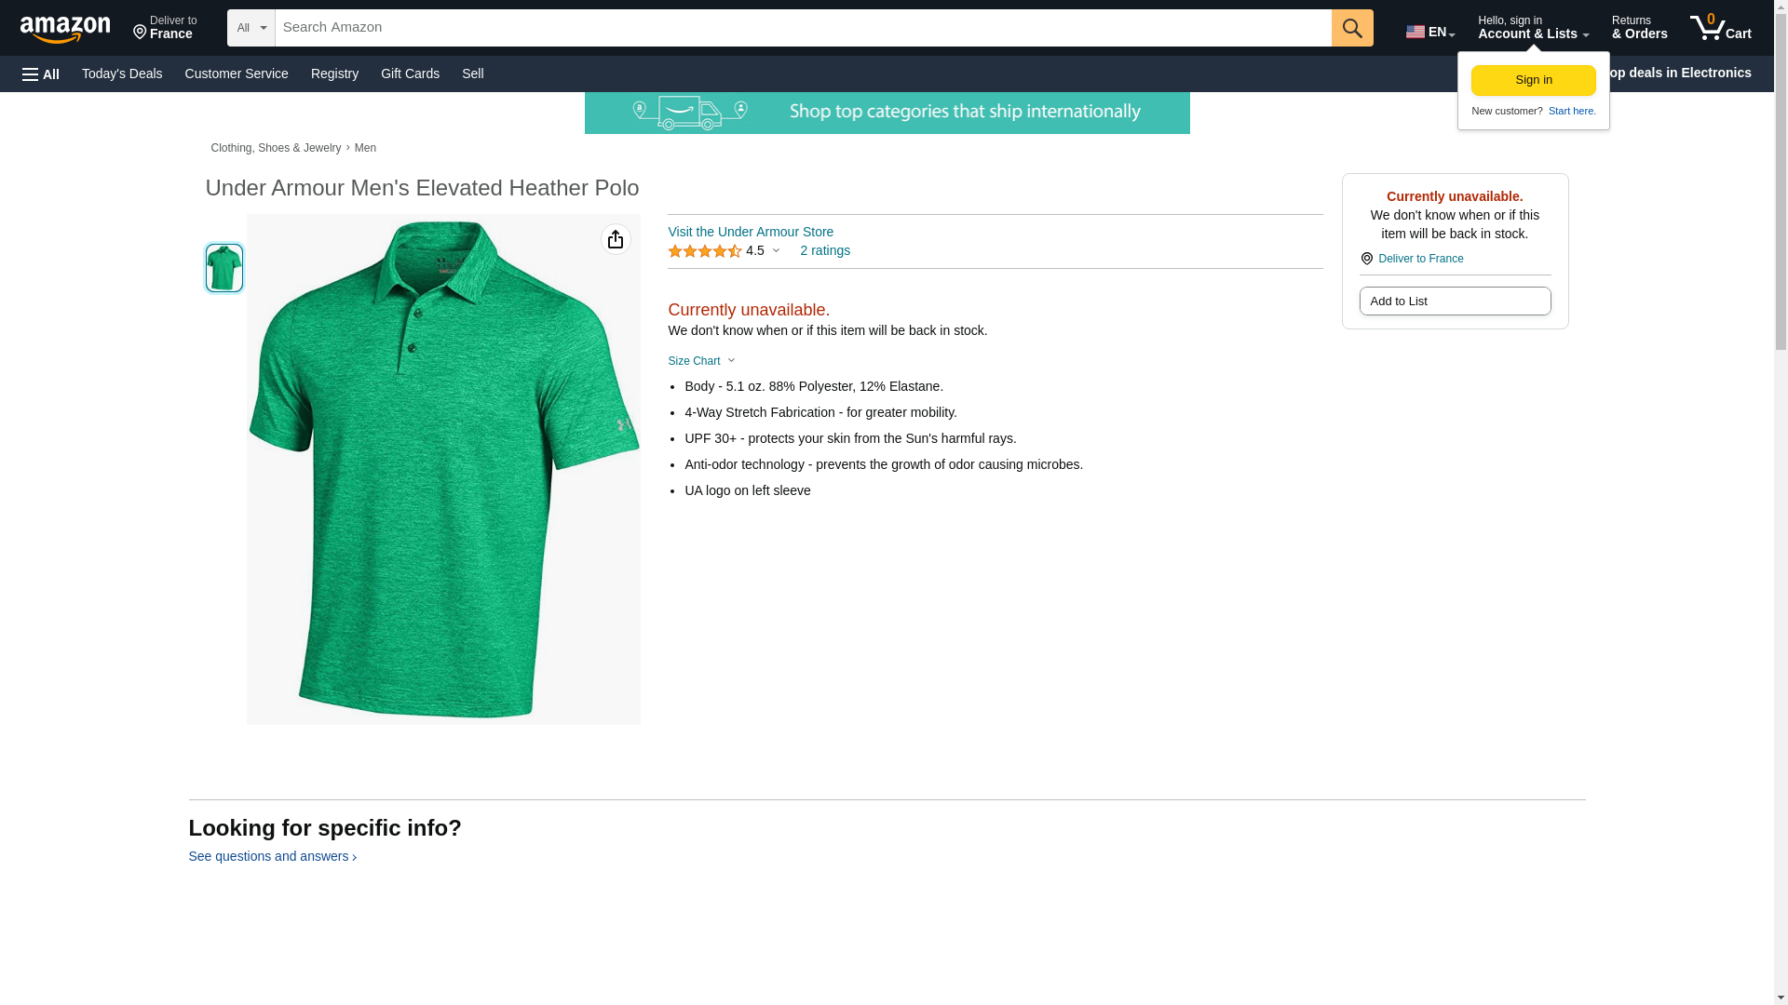Click the Amazon logo

pyautogui.click(x=65, y=29)
